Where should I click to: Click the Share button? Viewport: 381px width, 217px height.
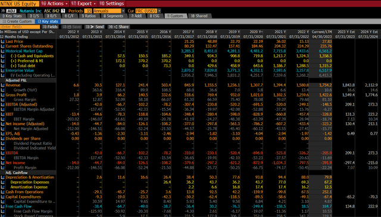coord(119,27)
